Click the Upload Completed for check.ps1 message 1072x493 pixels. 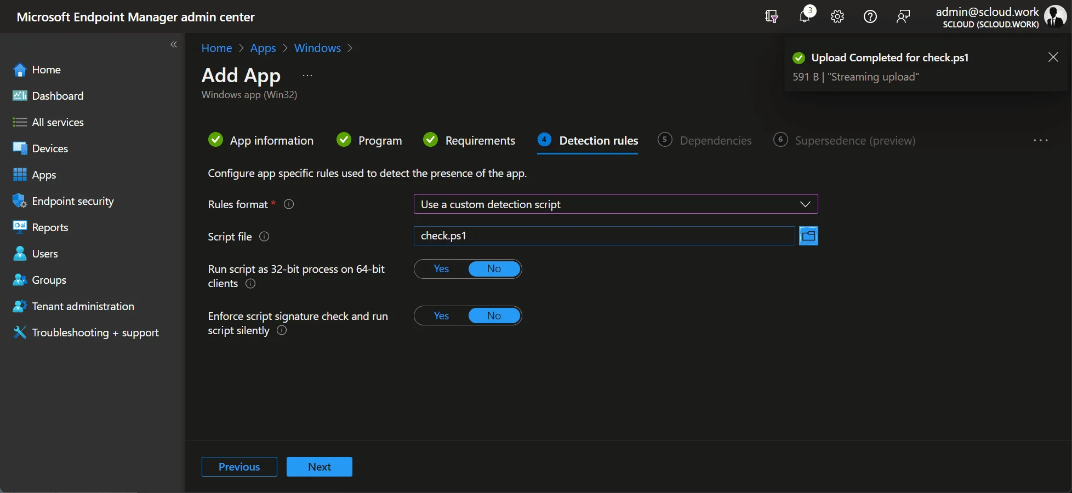tap(890, 58)
